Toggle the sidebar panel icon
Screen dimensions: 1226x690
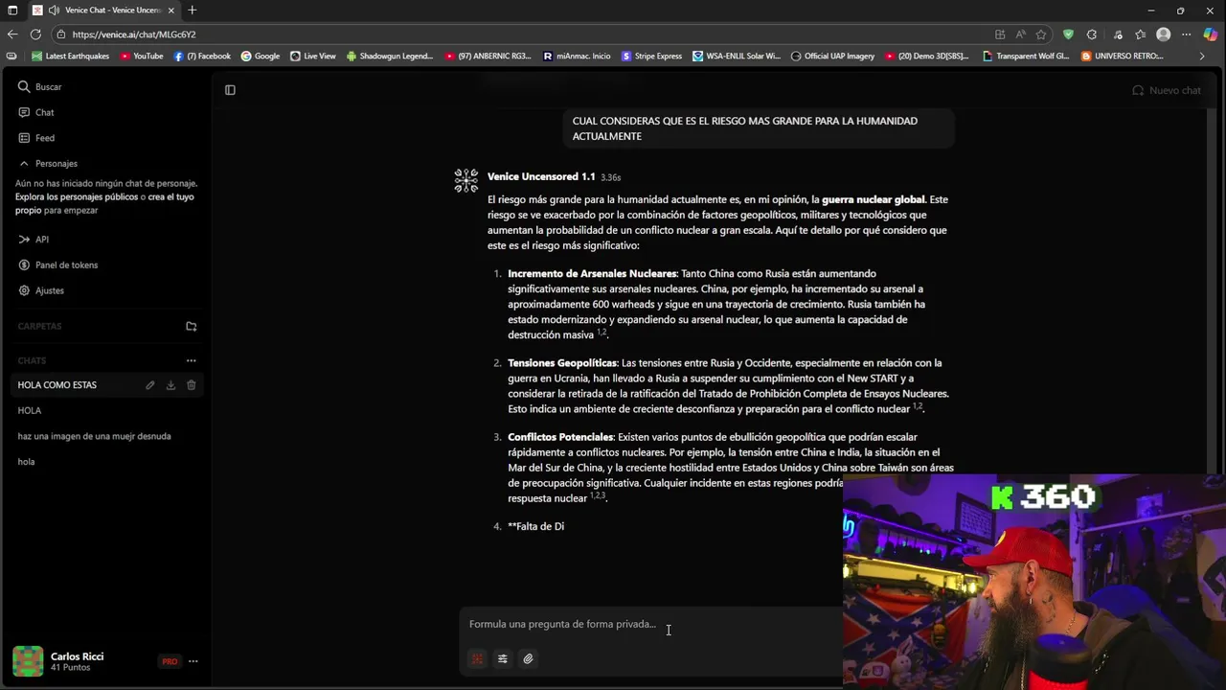(x=230, y=90)
